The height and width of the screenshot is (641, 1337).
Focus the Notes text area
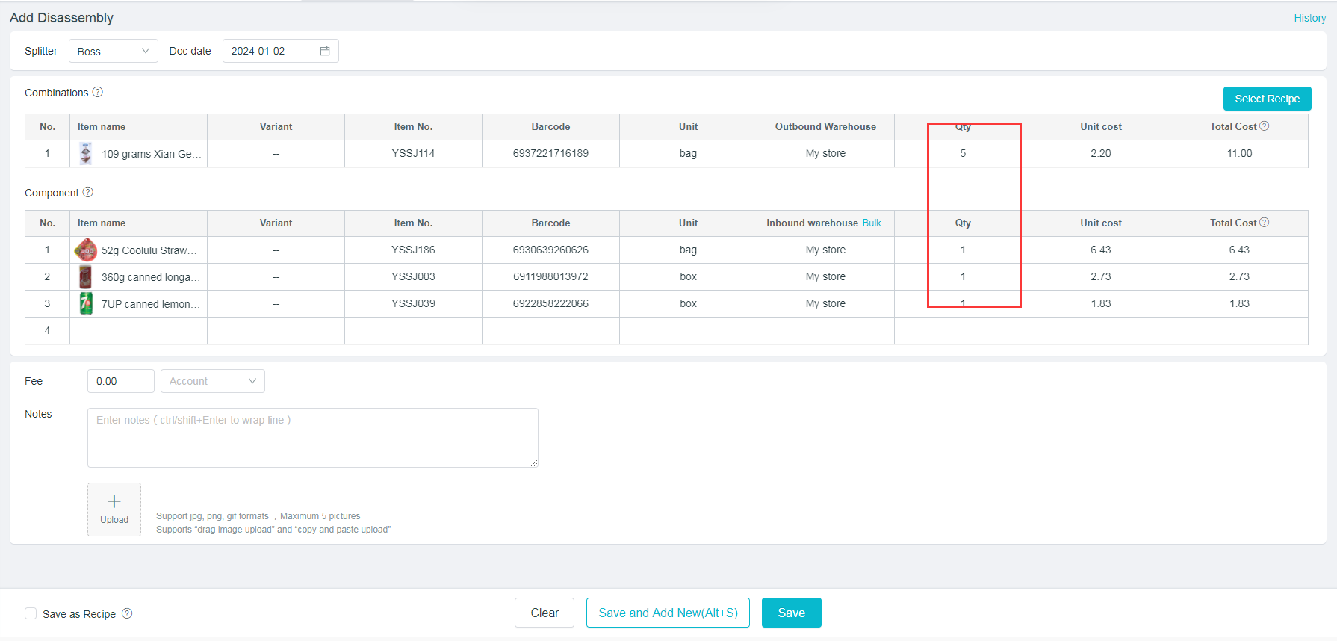click(x=312, y=438)
